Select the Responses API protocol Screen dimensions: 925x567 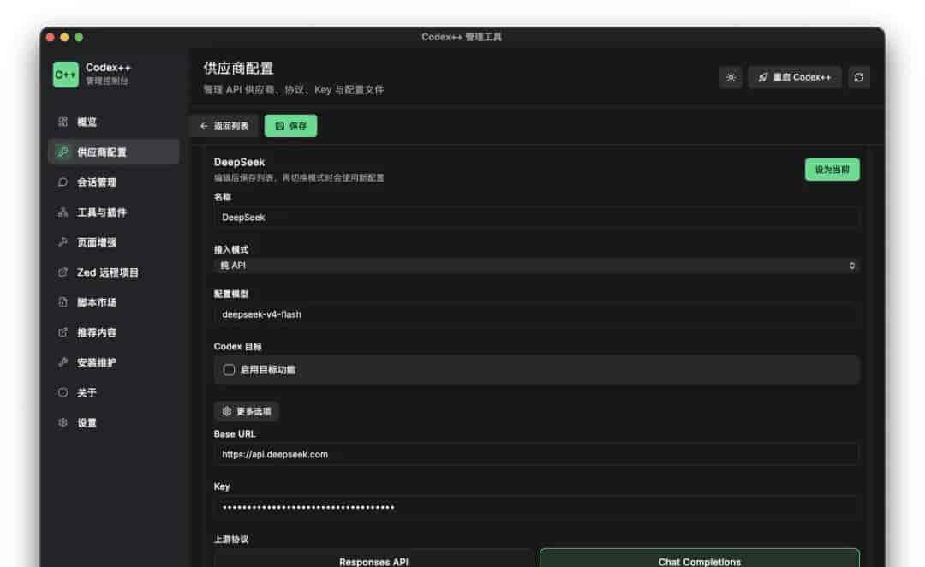pos(373,560)
